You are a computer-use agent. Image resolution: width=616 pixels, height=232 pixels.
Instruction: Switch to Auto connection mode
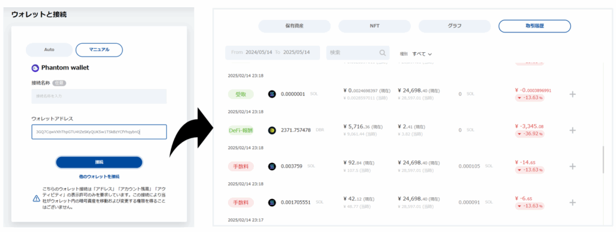(49, 50)
